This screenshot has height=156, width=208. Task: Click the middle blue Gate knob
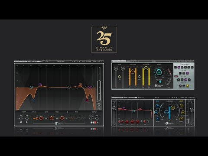pyautogui.click(x=156, y=112)
